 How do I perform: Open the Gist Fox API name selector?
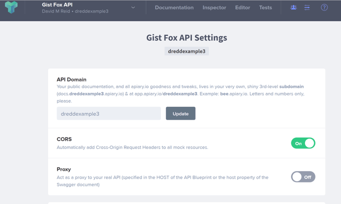[x=57, y=5]
